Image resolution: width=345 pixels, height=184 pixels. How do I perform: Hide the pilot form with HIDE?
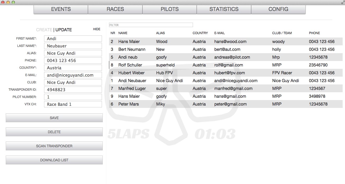click(97, 29)
